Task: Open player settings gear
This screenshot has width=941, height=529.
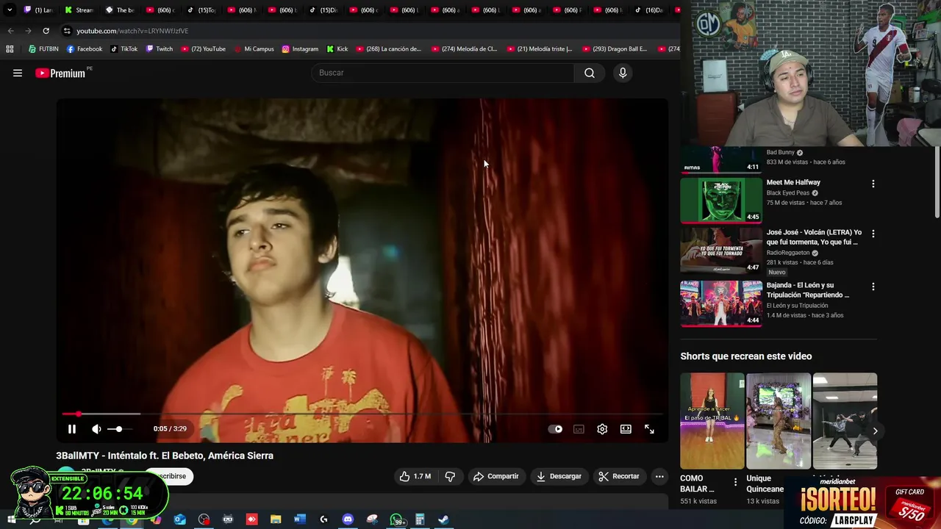Action: point(602,429)
